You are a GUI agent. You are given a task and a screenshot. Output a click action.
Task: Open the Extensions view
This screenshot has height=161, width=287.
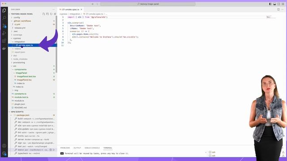(x=4, y=41)
